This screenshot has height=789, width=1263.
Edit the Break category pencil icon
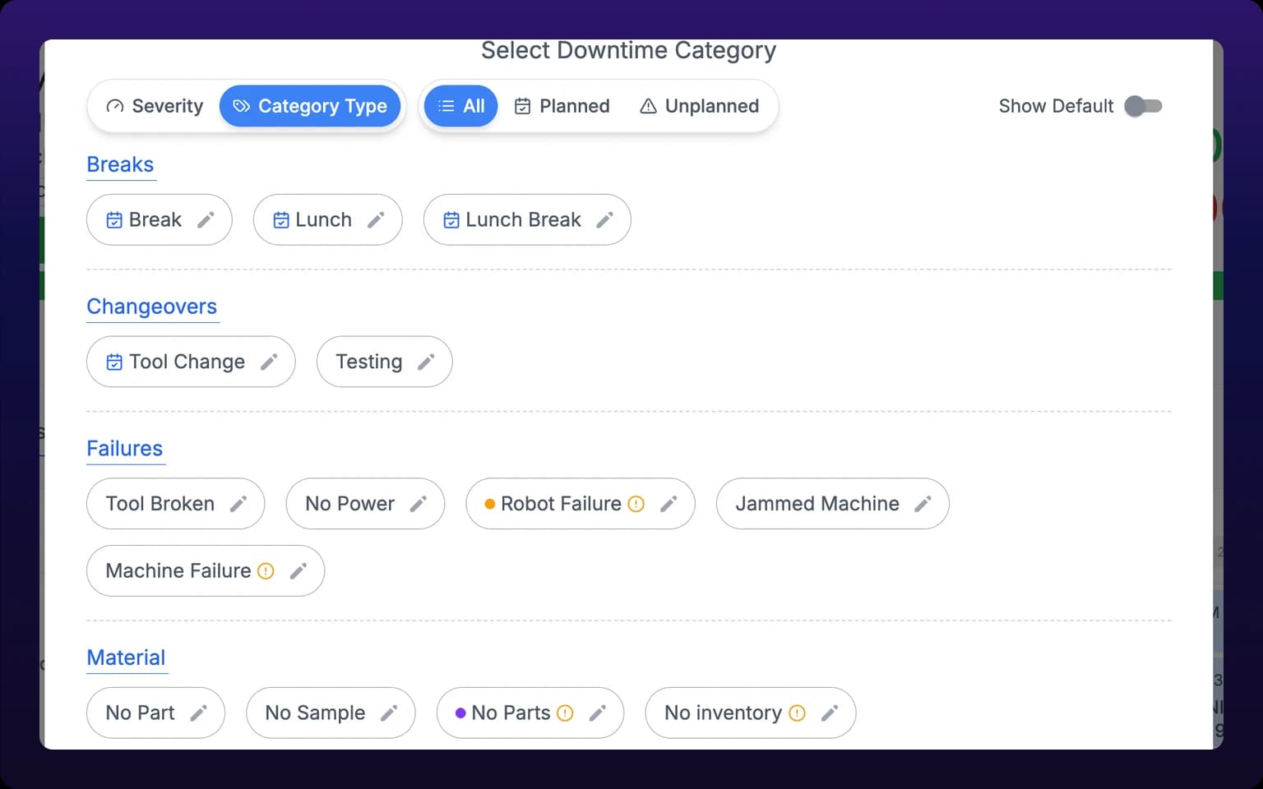pyautogui.click(x=206, y=219)
